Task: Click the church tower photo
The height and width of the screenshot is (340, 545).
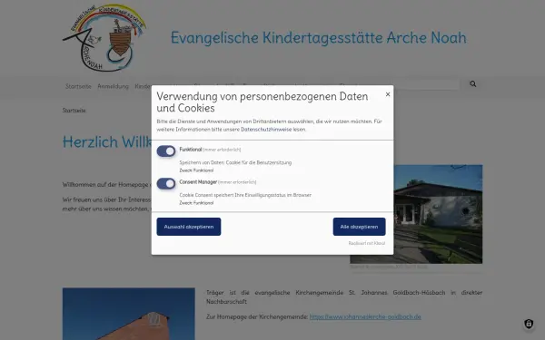Action: (129, 314)
